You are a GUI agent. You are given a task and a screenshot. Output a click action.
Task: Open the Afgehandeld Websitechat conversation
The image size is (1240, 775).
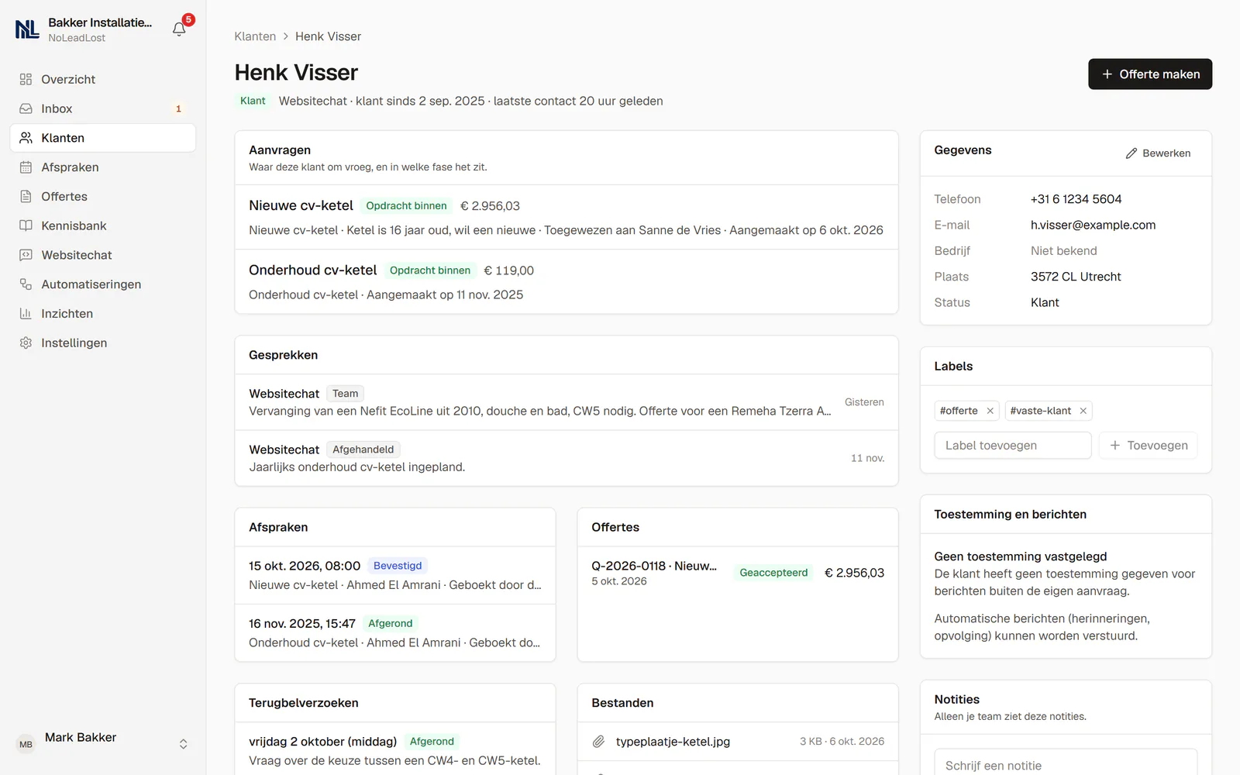click(x=567, y=458)
